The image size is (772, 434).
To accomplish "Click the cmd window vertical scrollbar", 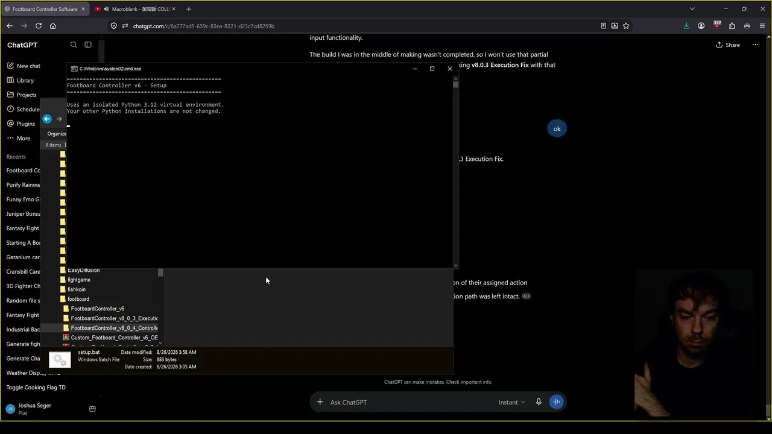I will click(x=455, y=172).
